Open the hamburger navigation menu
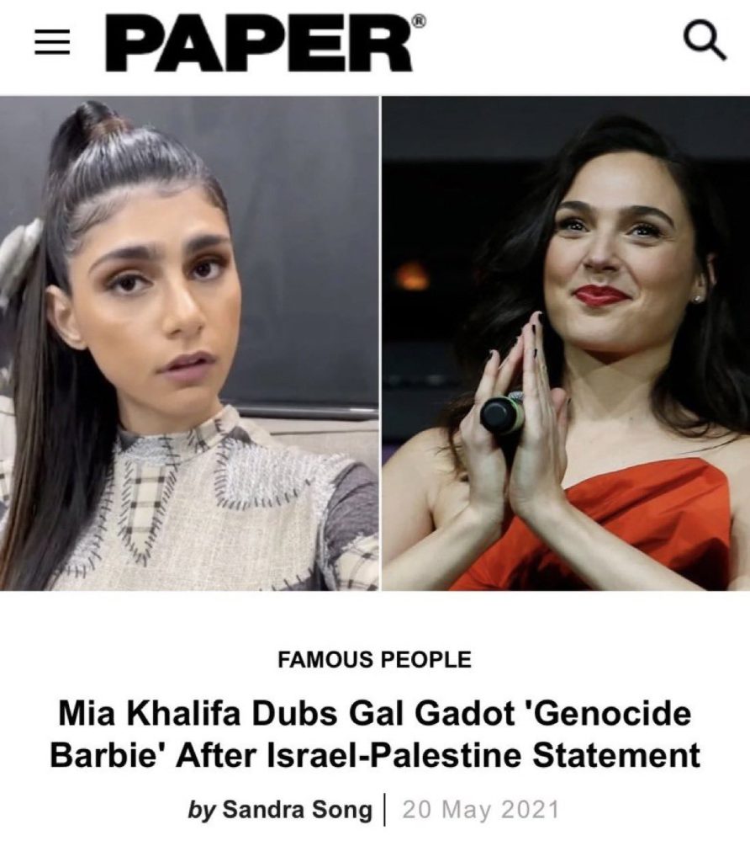Viewport: 750px width, 862px height. (52, 42)
